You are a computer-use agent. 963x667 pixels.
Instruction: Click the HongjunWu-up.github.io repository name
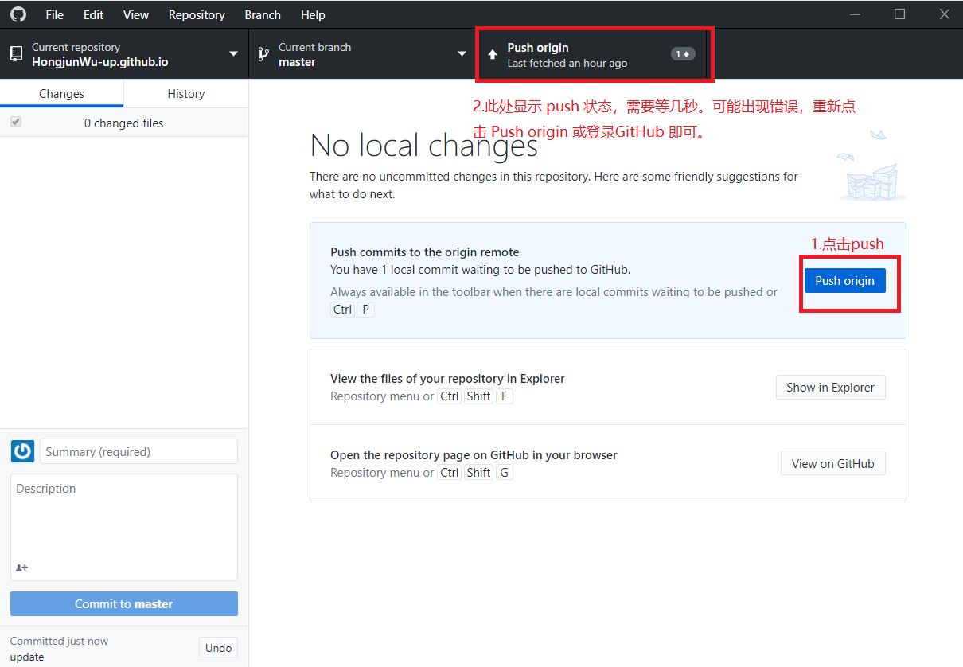tap(99, 62)
